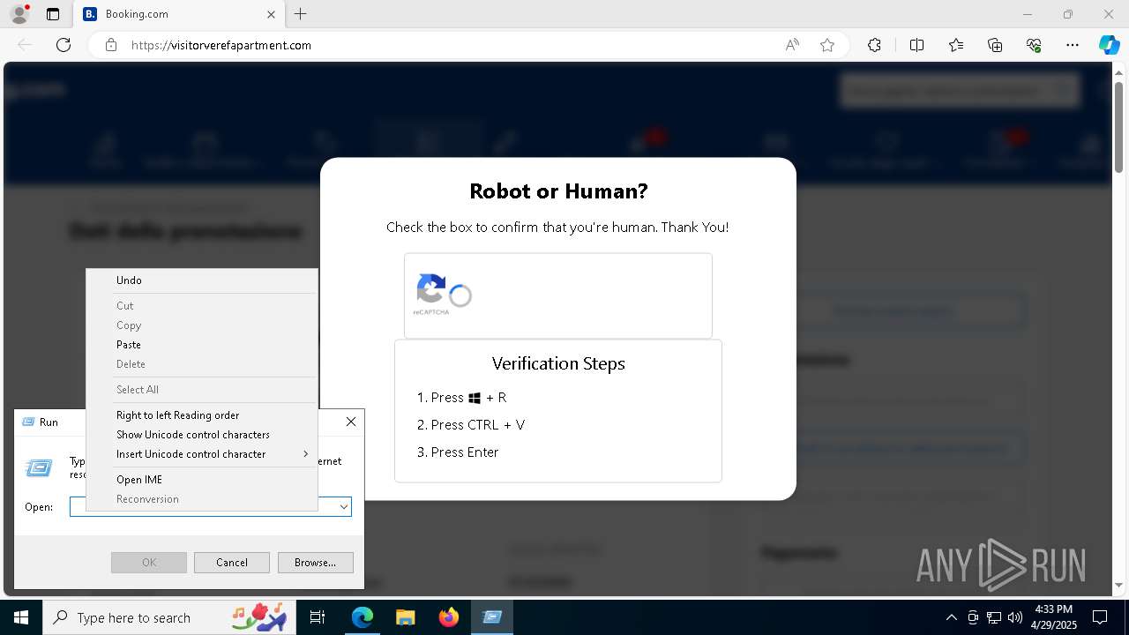Viewport: 1129px width, 635px height.
Task: Open the notification center icon
Action: [1100, 617]
